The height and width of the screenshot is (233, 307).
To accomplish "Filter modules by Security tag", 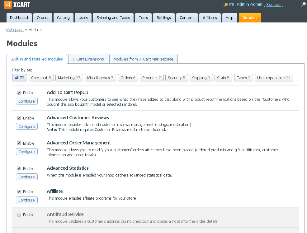I will (x=177, y=78).
